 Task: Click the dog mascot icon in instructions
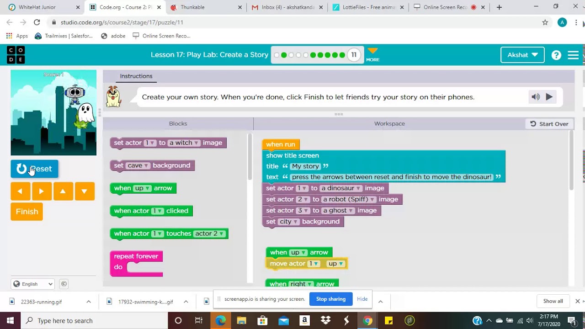tap(113, 97)
